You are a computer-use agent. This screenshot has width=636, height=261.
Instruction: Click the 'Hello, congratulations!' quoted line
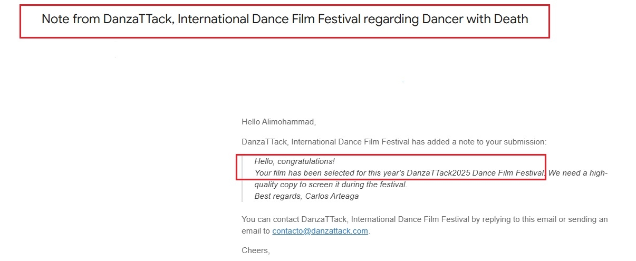click(x=294, y=161)
